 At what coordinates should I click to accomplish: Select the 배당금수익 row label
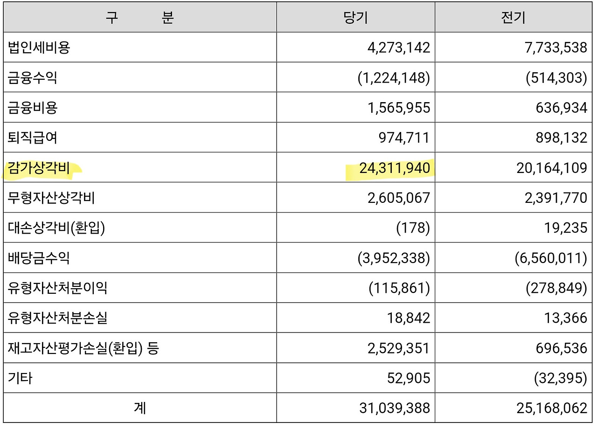click(x=39, y=258)
